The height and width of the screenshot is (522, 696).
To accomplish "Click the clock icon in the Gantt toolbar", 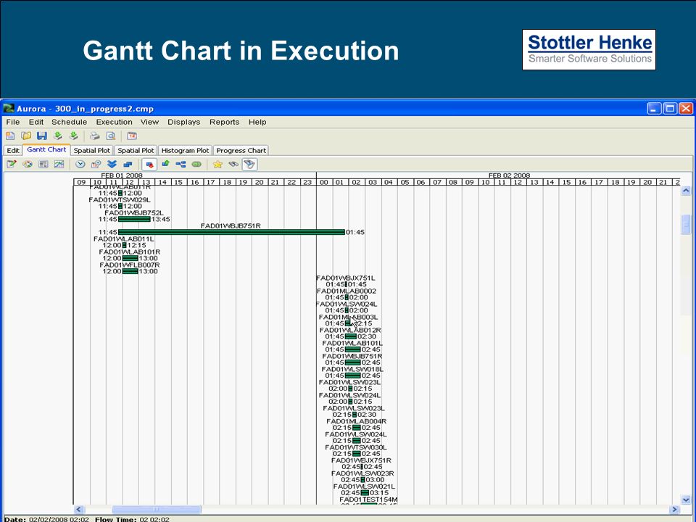I will tap(80, 165).
